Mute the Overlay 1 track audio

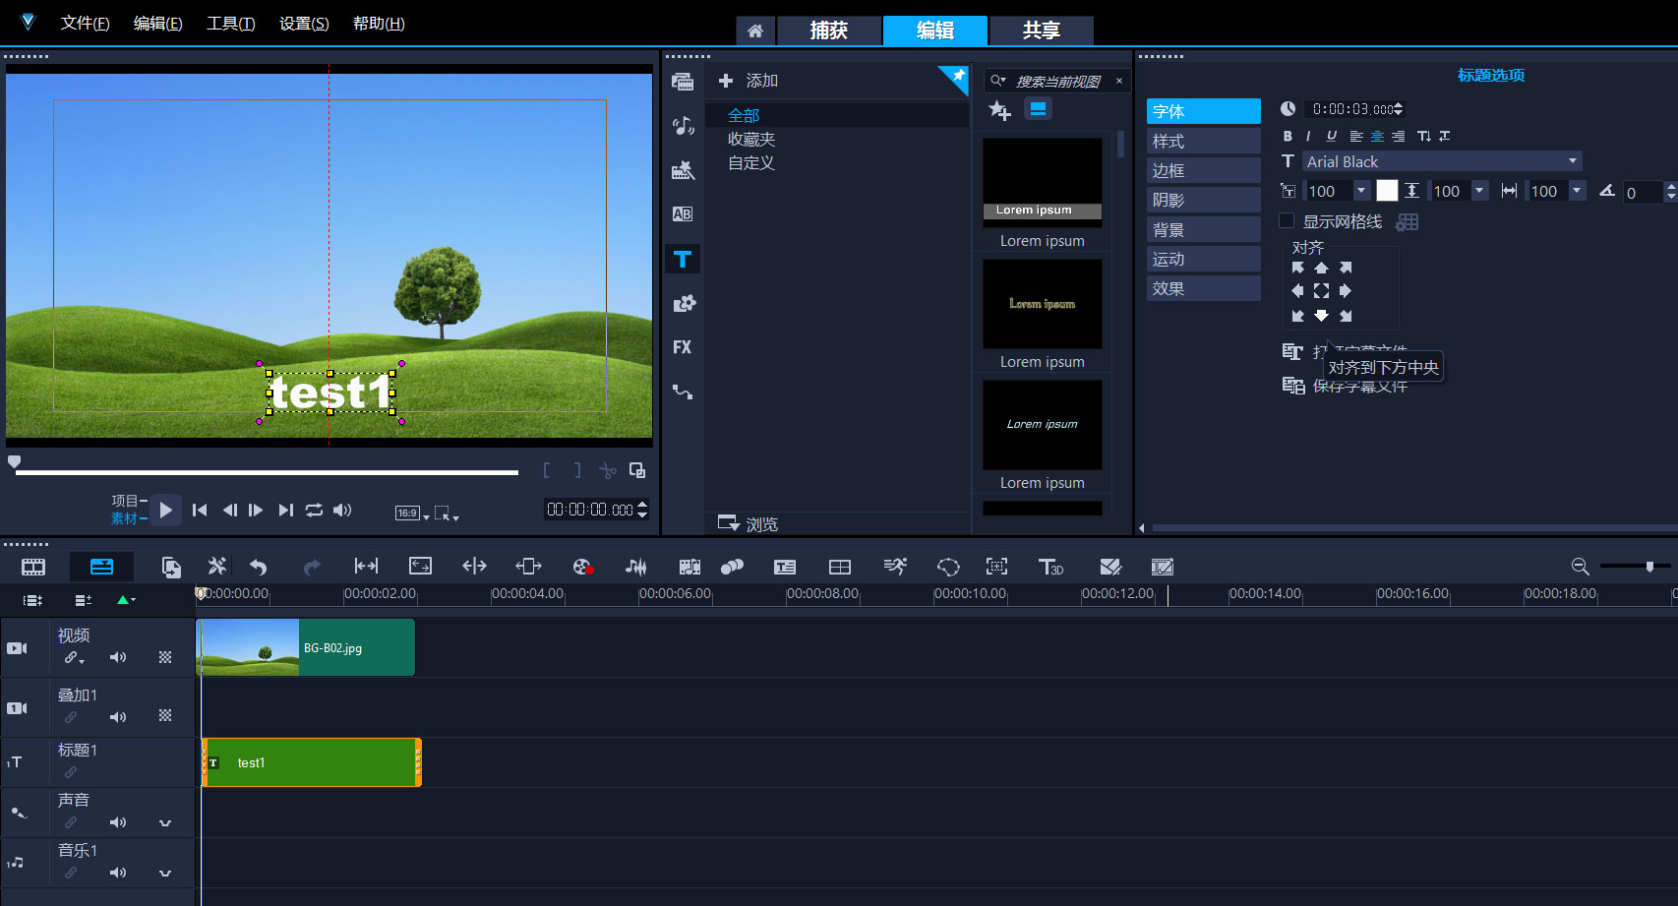pyautogui.click(x=118, y=717)
